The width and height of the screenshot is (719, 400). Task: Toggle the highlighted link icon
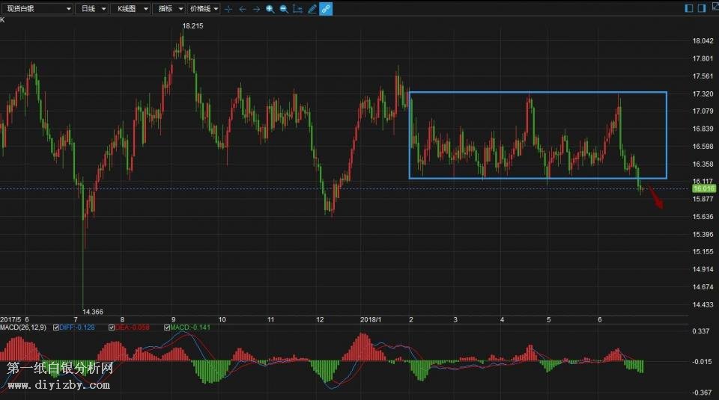tap(326, 9)
